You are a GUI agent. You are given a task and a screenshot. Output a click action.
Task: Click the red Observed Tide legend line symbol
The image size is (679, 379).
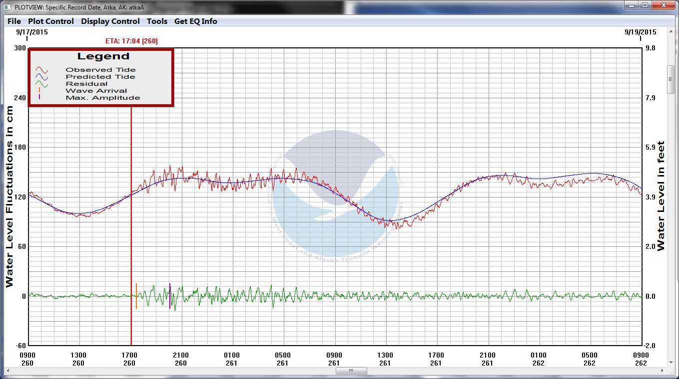(x=41, y=70)
